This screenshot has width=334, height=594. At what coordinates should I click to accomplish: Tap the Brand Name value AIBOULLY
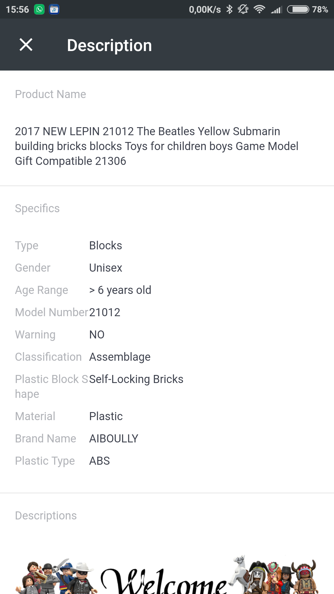113,438
